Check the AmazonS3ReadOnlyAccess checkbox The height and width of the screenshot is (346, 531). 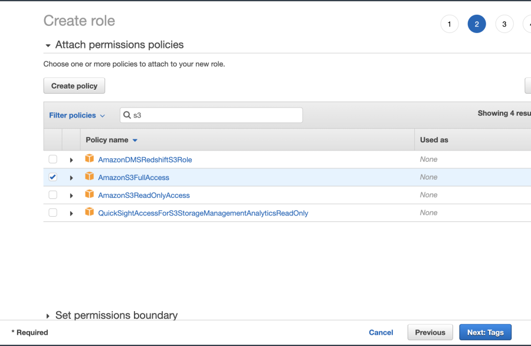(x=53, y=195)
